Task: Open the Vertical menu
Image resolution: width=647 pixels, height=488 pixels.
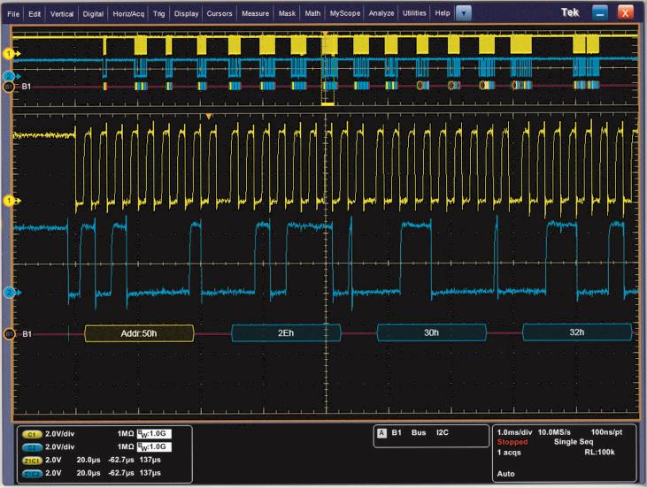Action: coord(61,13)
